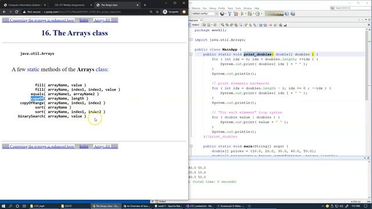Open the Help menu in NetBeans
Viewport: 372px width, 209px height.
pos(257,8)
